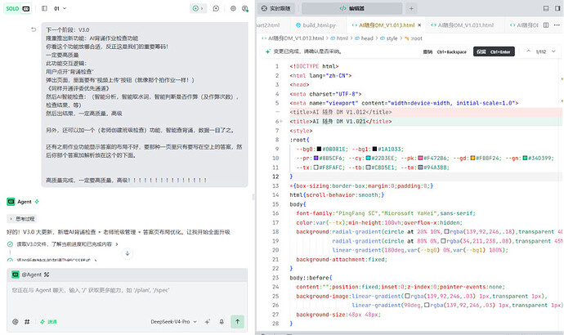Split the editor with the layout icon
564x335 pixels.
click(x=546, y=25)
